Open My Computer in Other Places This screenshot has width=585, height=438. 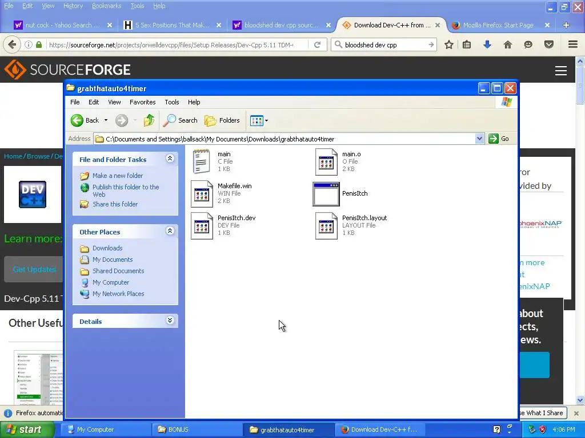coord(110,282)
